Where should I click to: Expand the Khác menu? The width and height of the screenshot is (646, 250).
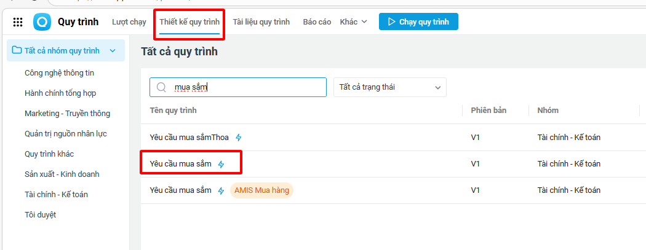click(353, 22)
